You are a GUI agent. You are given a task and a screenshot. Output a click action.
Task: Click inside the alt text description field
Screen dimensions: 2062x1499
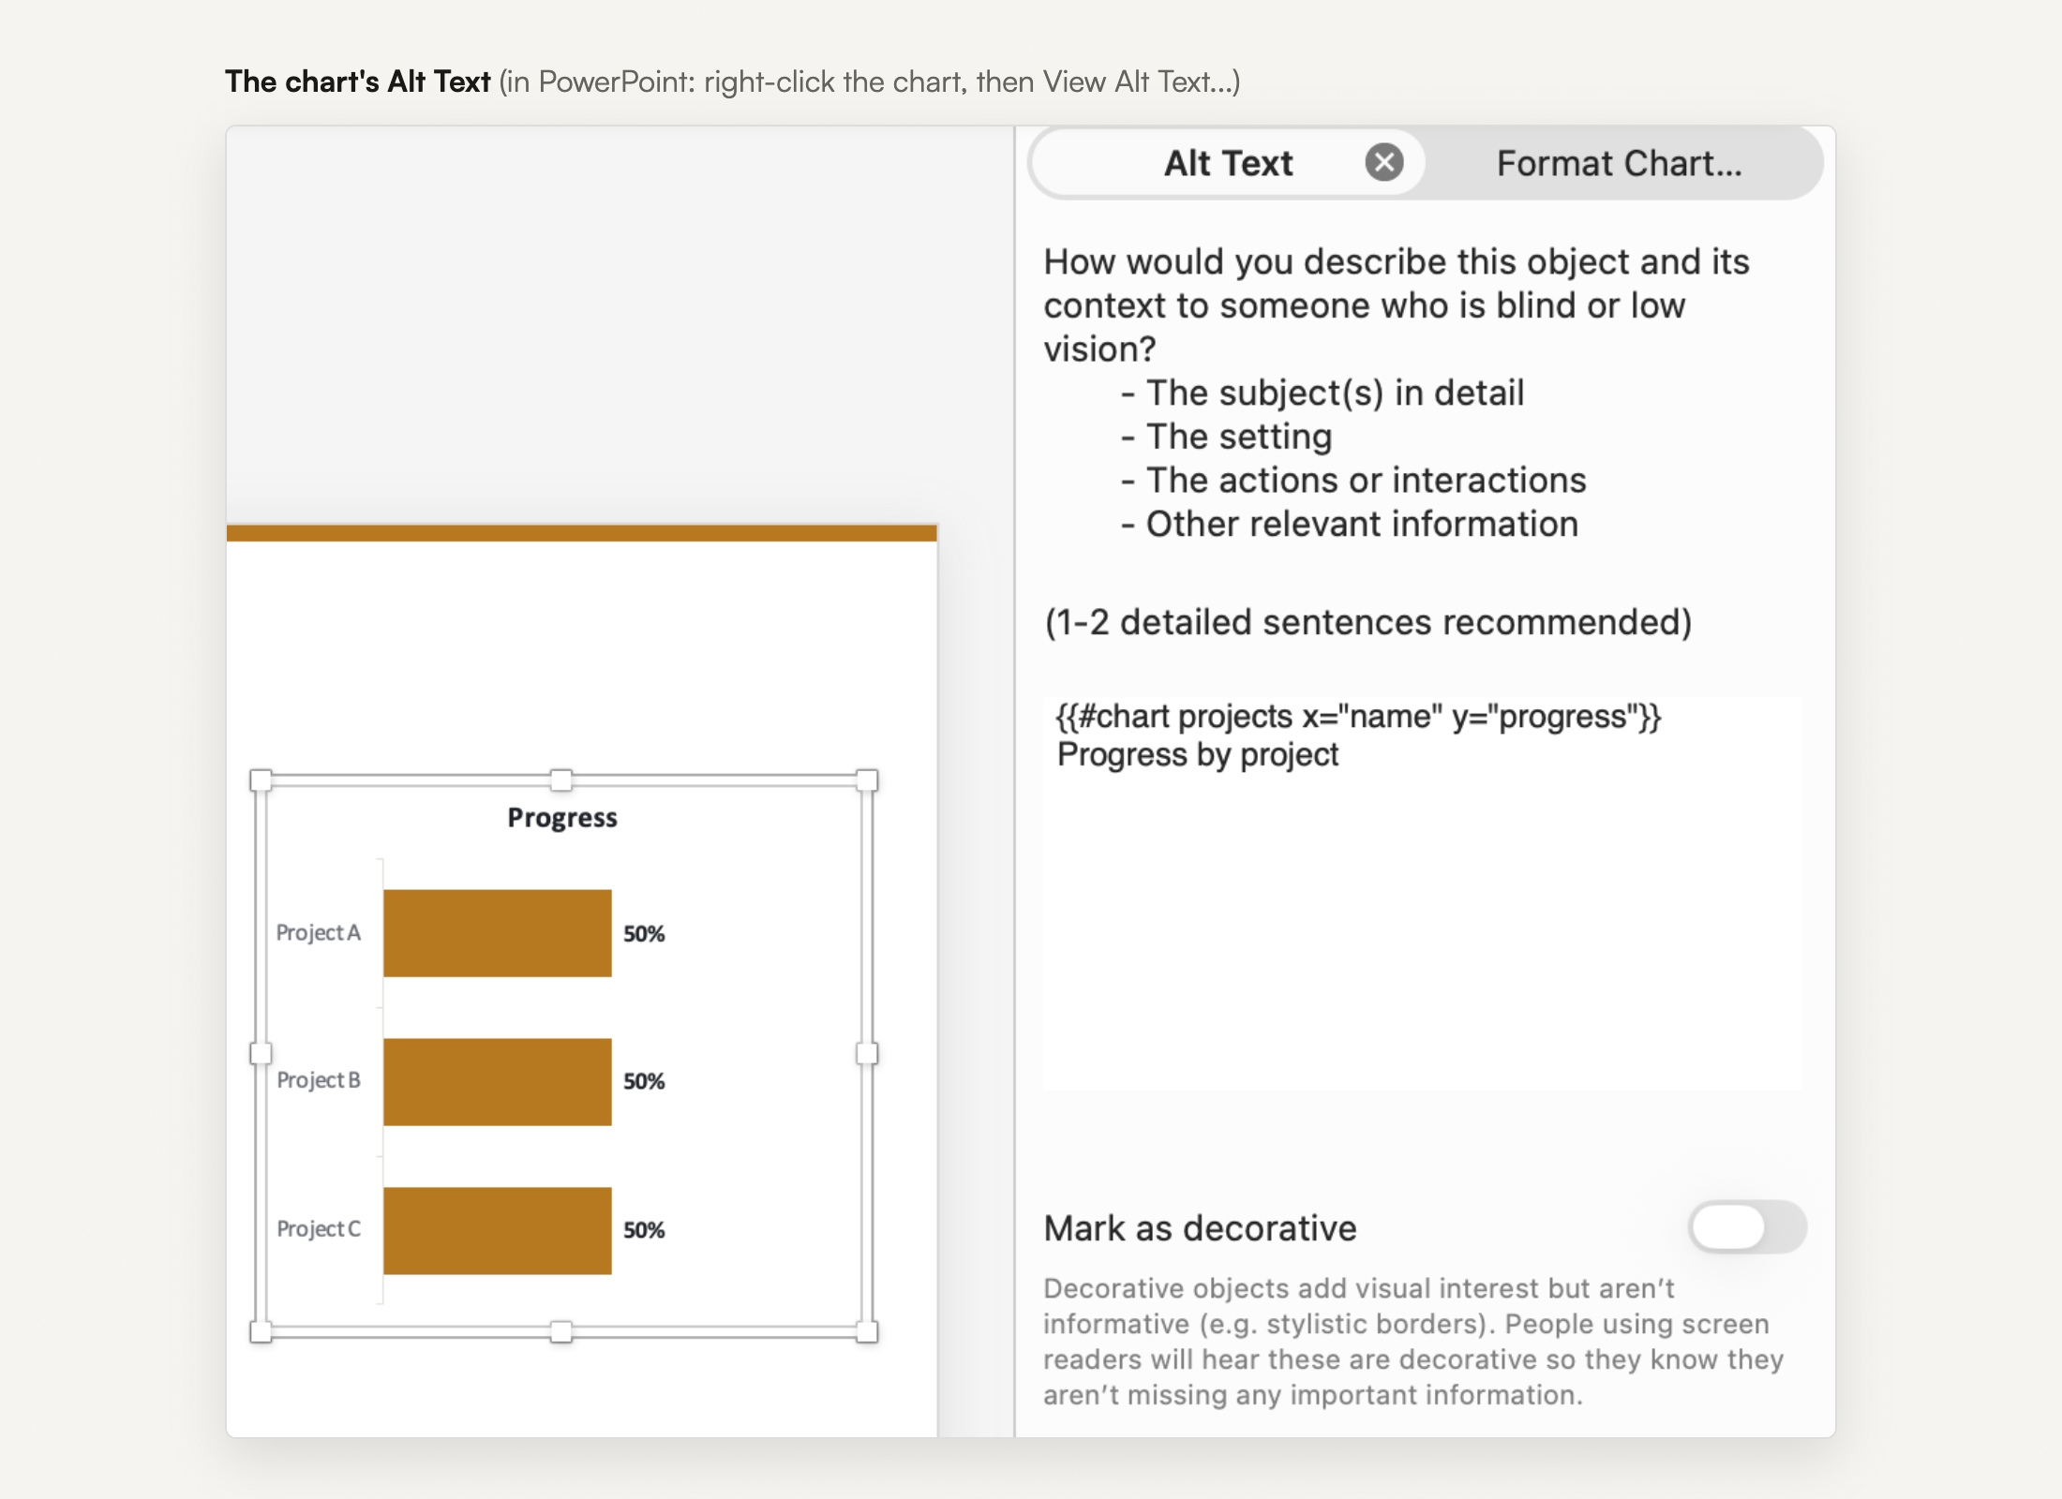(x=1422, y=893)
